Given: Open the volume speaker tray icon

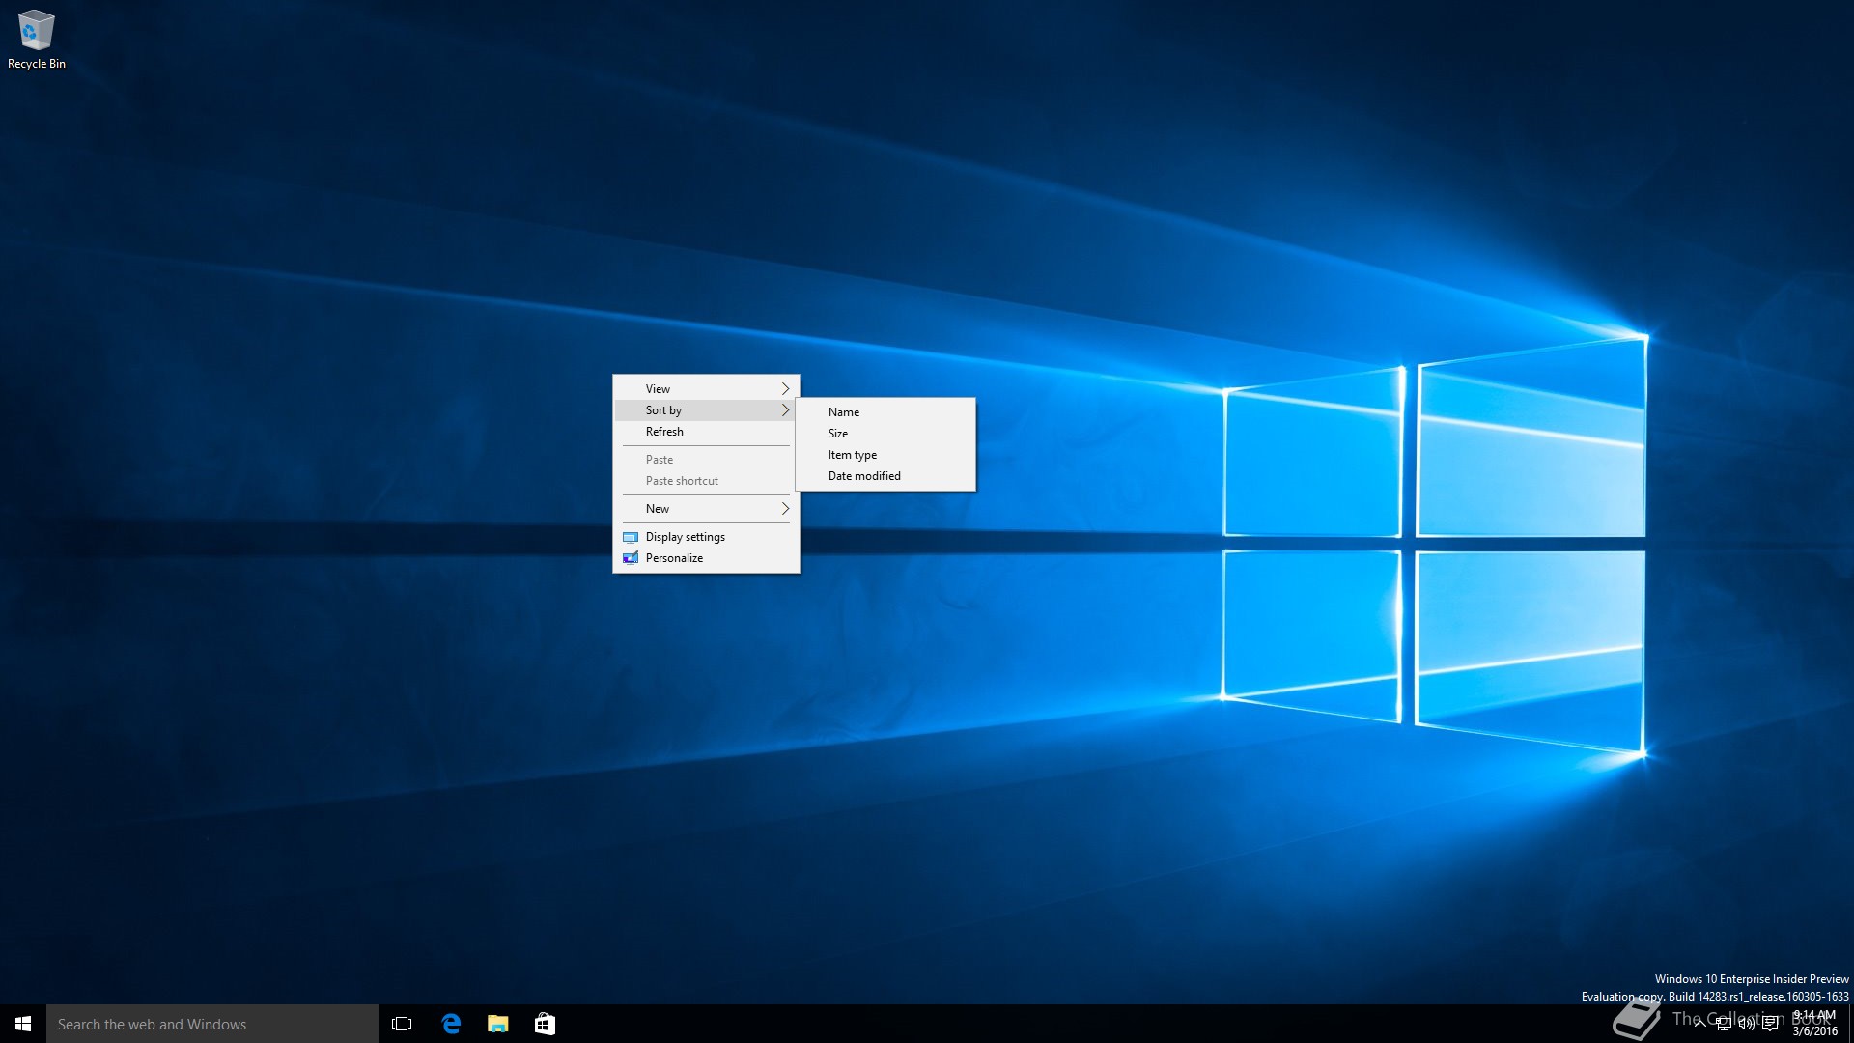Looking at the screenshot, I should click(x=1747, y=1024).
